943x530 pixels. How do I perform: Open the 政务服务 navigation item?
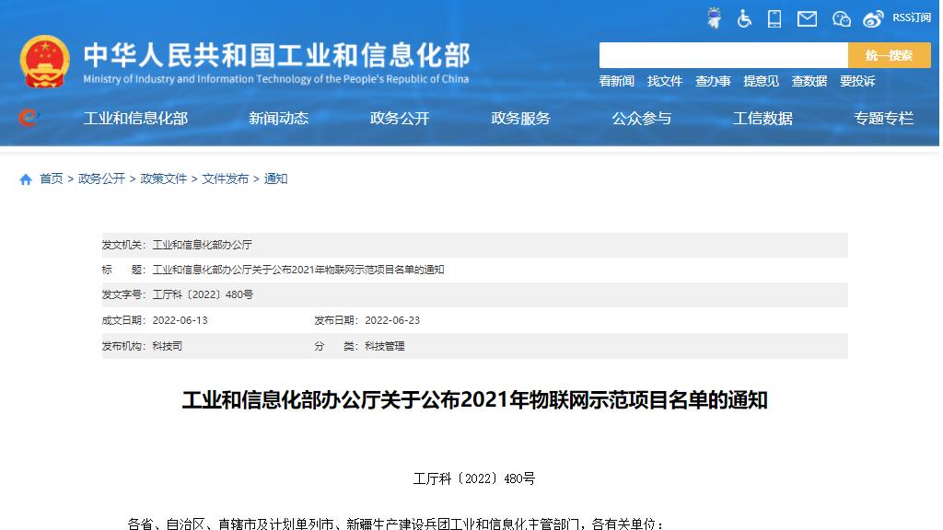[x=520, y=118]
